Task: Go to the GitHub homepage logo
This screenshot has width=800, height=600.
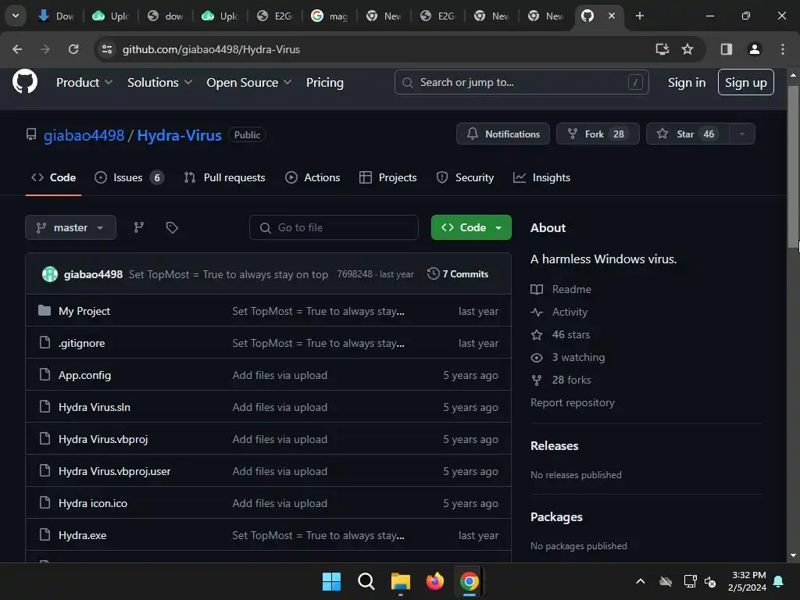Action: coord(25,81)
